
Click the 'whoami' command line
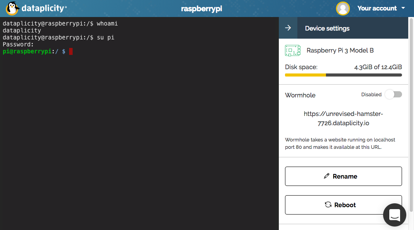point(60,24)
